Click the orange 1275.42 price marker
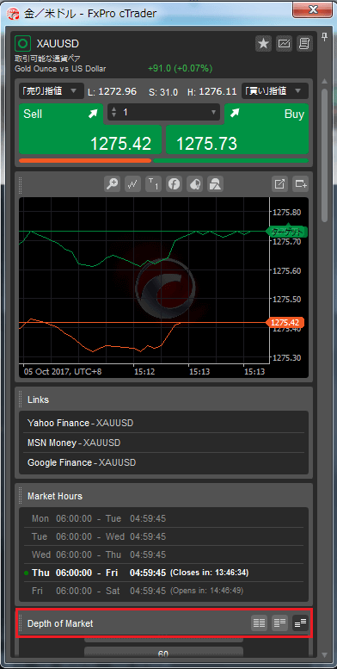337x669 pixels. tap(285, 323)
